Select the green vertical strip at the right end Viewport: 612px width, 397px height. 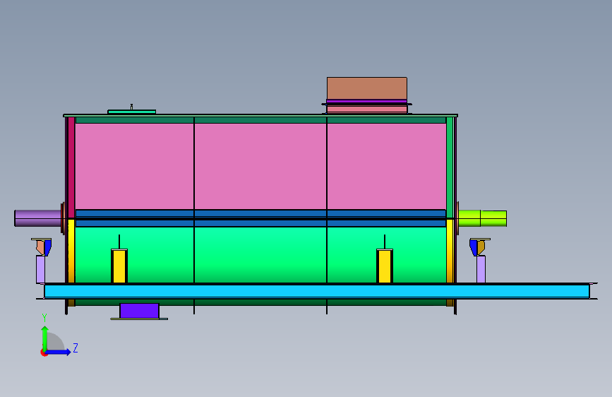[450, 167]
